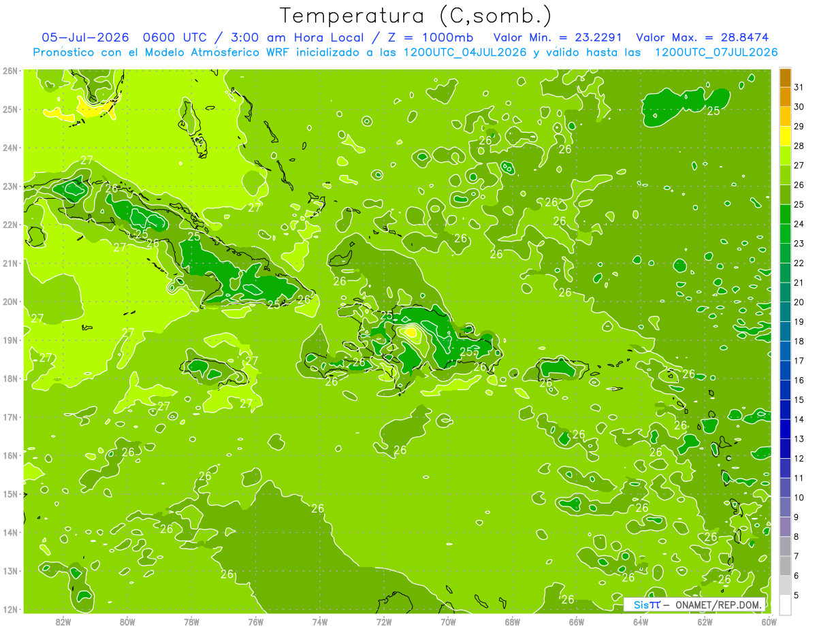Click the 64W longitude axis label
This screenshot has height=631, width=817.
pos(641,621)
